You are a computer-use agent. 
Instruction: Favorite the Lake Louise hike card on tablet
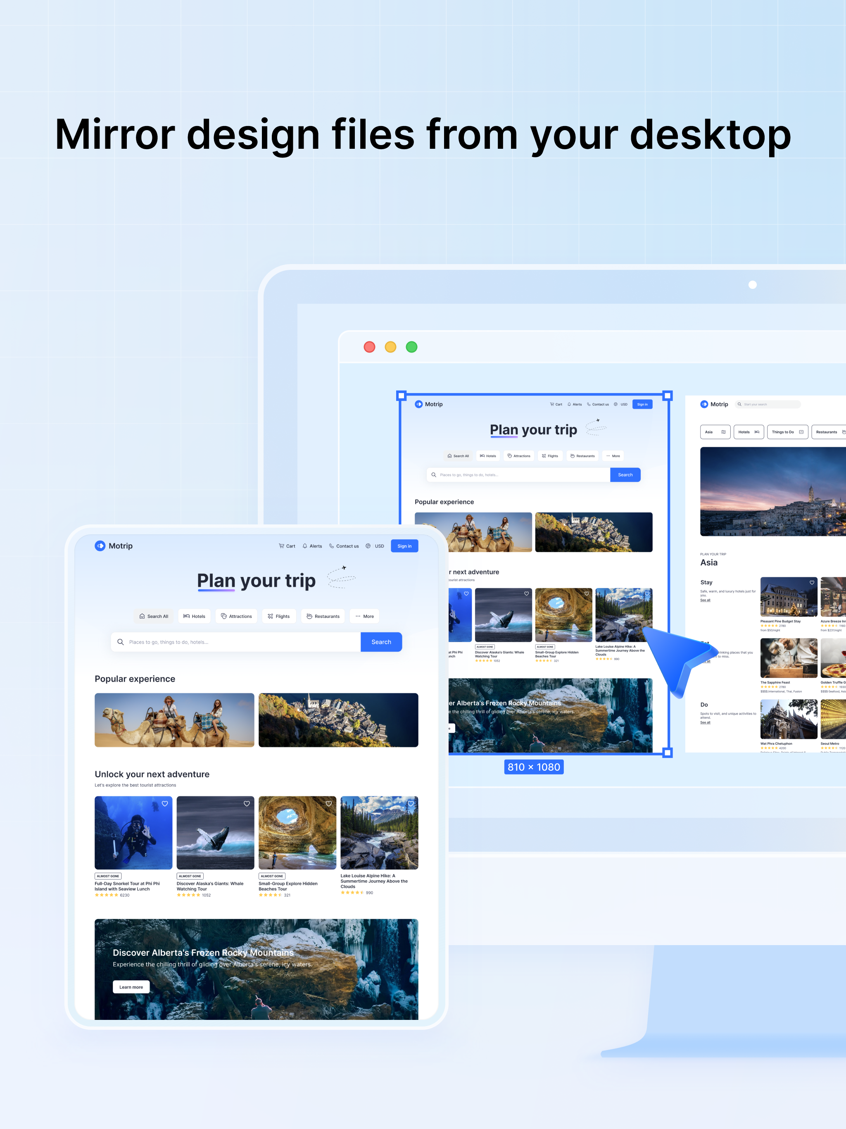[411, 803]
